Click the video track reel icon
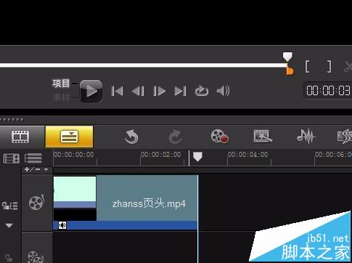Screen dimensions: 352x263 [36, 202]
